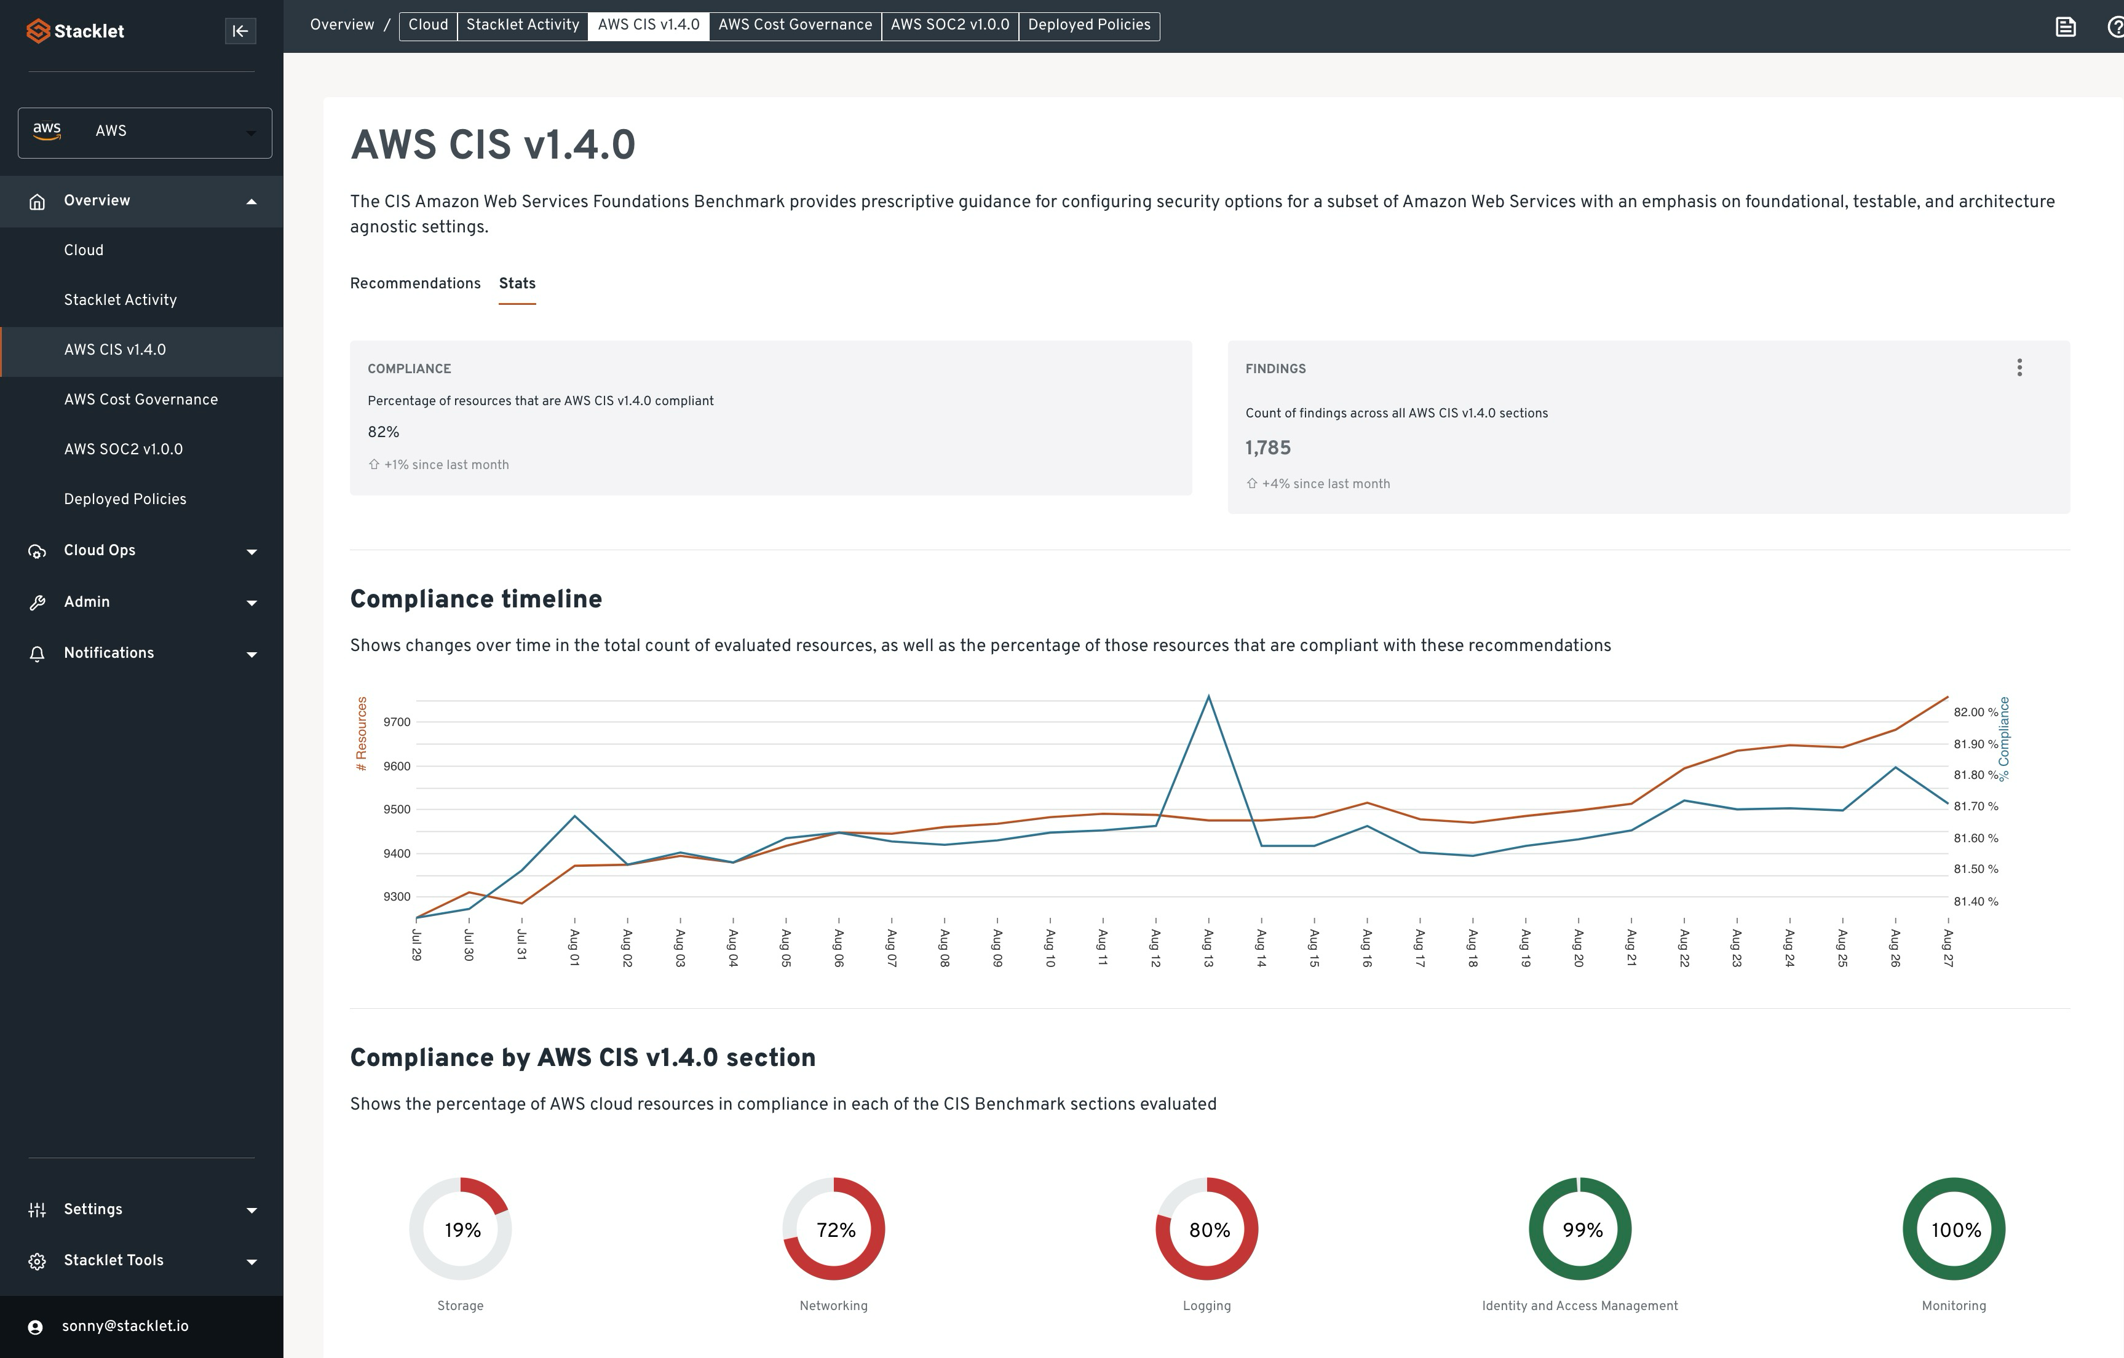
Task: Click the Aug 13 compliance spike on timeline
Action: (1208, 698)
